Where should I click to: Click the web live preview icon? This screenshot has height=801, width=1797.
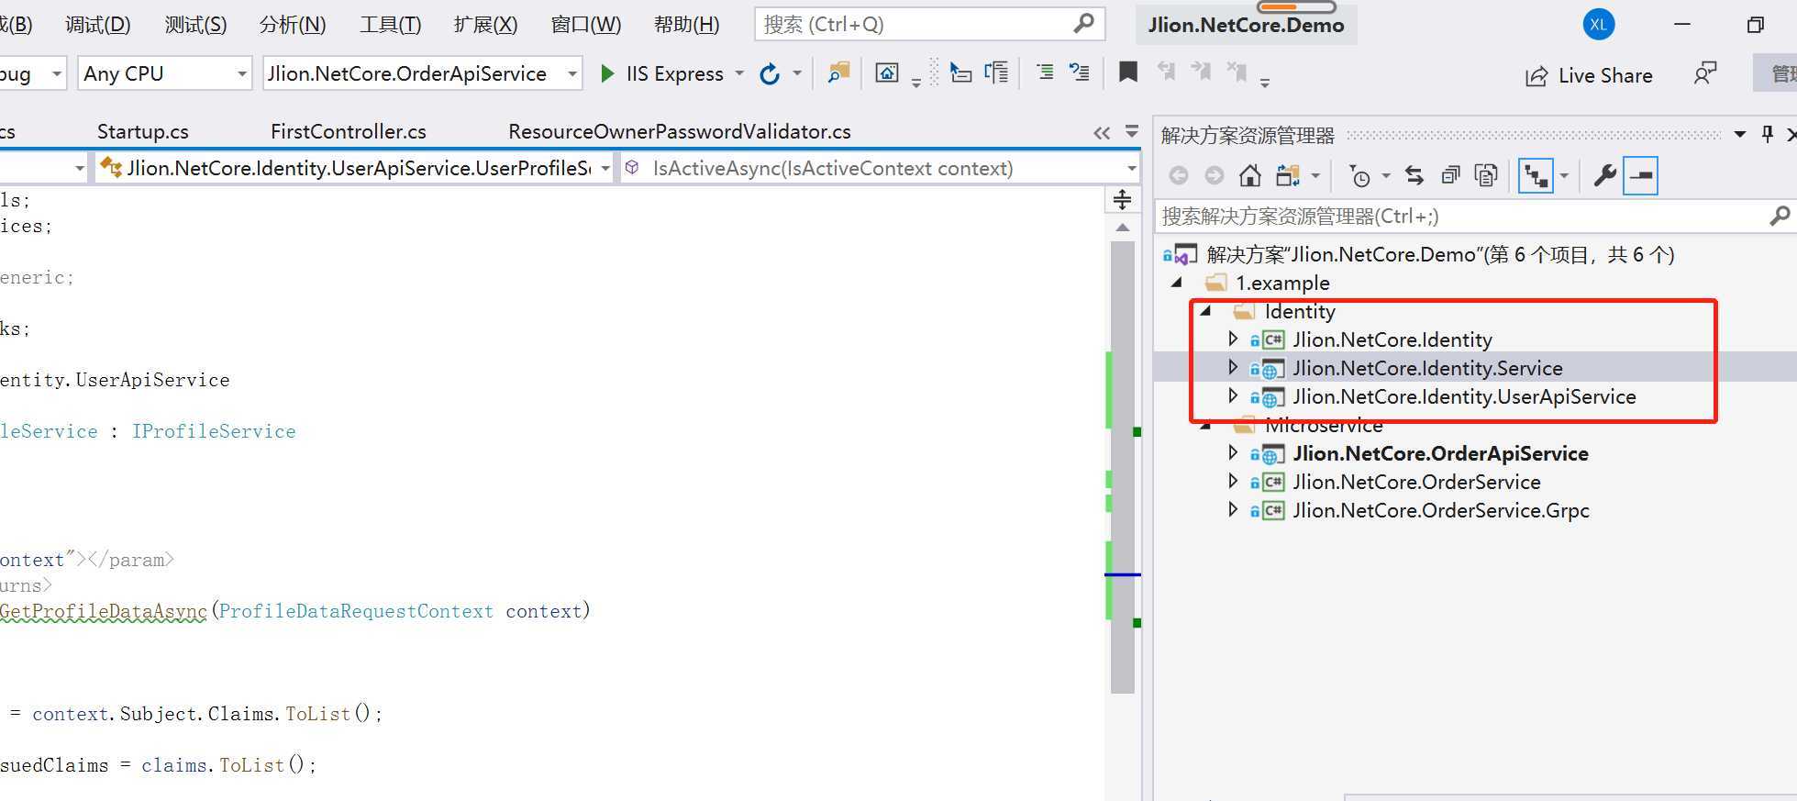tap(886, 73)
